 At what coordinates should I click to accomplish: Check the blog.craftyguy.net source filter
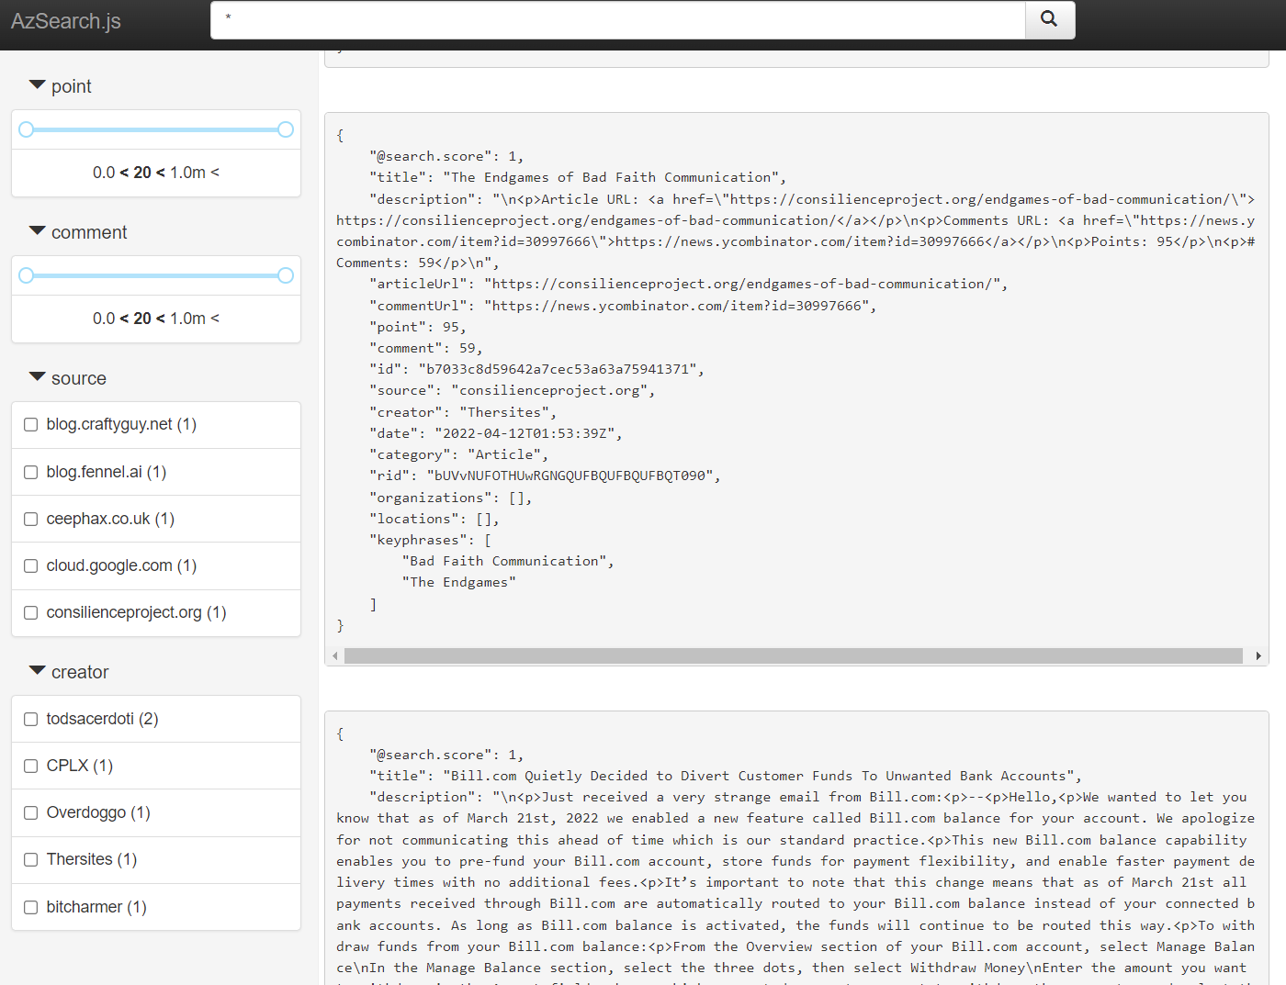30,424
